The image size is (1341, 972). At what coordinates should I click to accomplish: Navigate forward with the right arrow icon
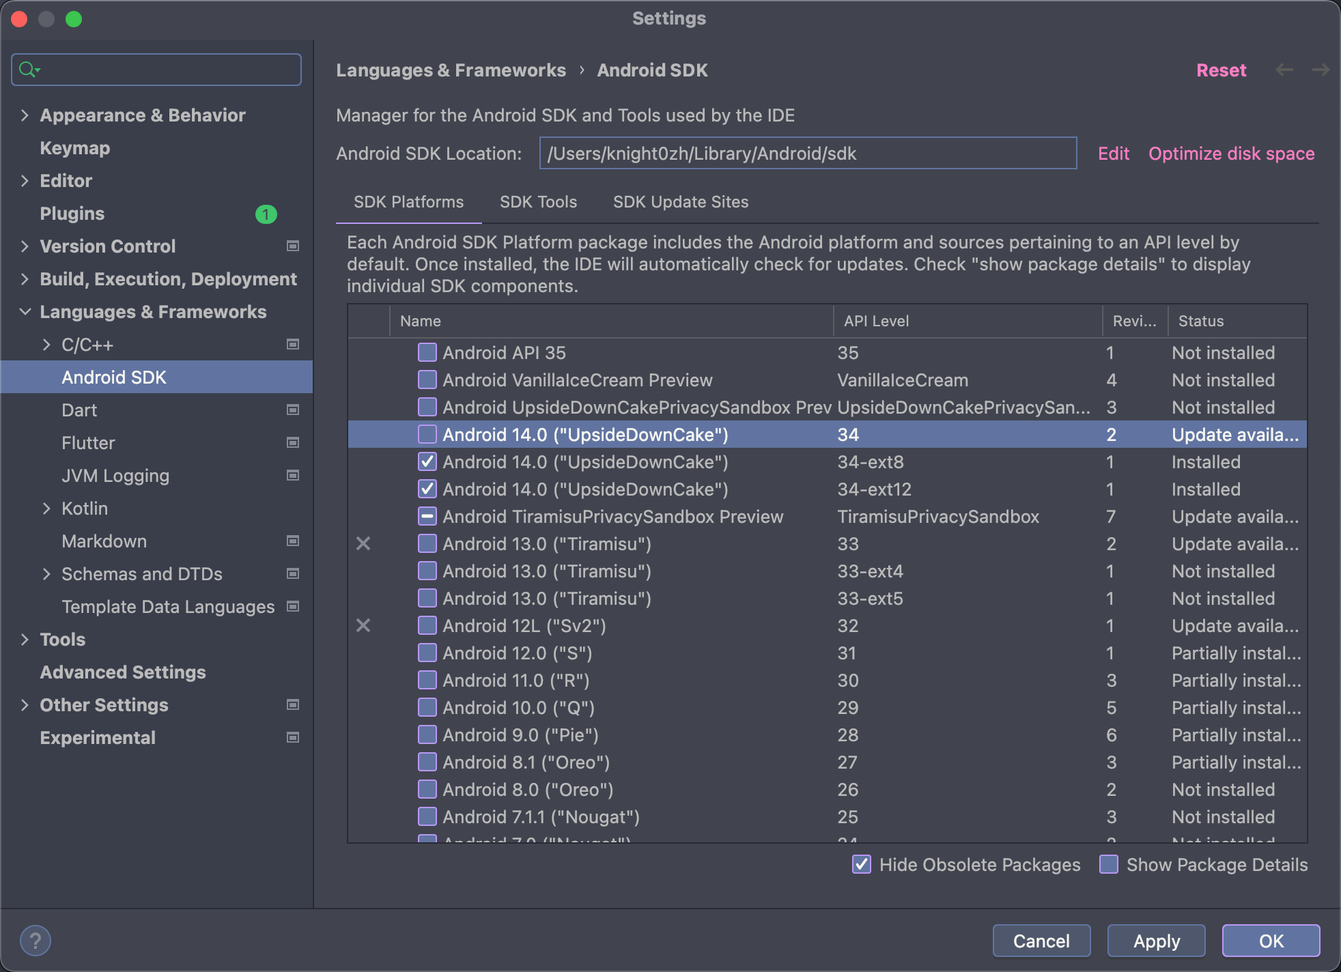click(1321, 70)
